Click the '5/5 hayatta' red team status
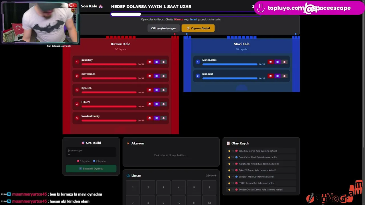Screen dimensions: 365x205 coord(121,49)
